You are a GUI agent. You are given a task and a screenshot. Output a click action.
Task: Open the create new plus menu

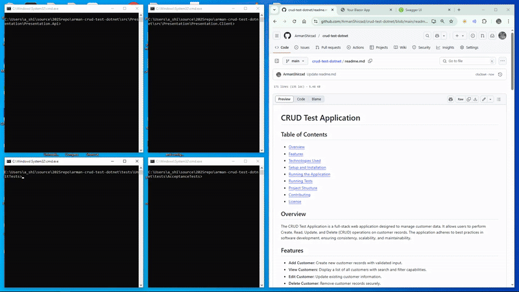click(459, 36)
